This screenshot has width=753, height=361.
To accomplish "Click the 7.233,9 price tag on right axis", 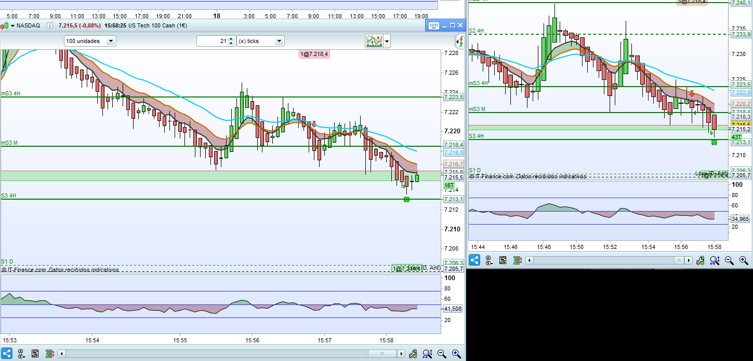I will 741,34.
